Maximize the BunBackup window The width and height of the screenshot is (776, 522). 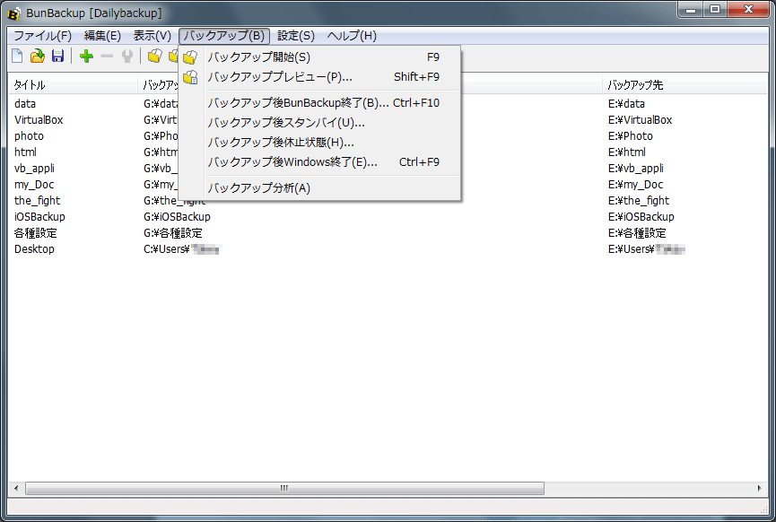(715, 9)
